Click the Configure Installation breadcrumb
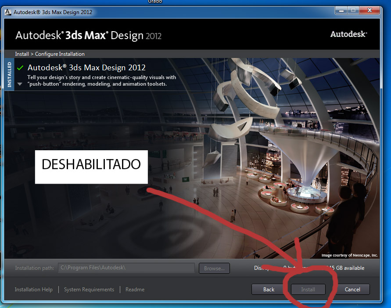 pyautogui.click(x=60, y=54)
